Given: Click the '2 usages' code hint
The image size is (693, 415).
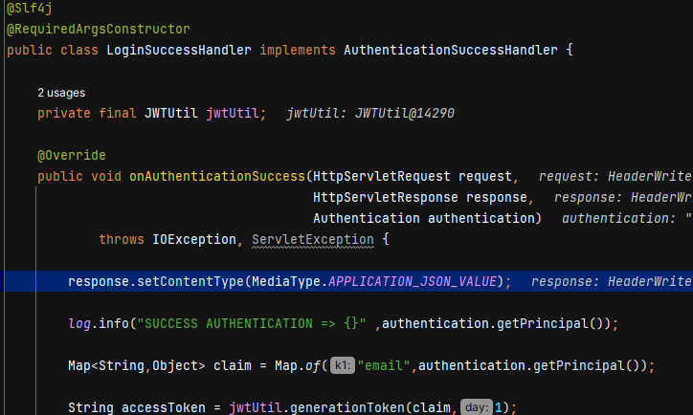Looking at the screenshot, I should (x=61, y=93).
